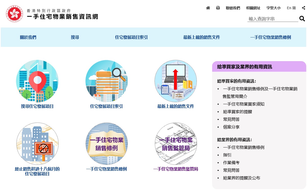Open 常見問答 under 給業界的有用資訊
This screenshot has width=307, height=190.
(x=231, y=170)
